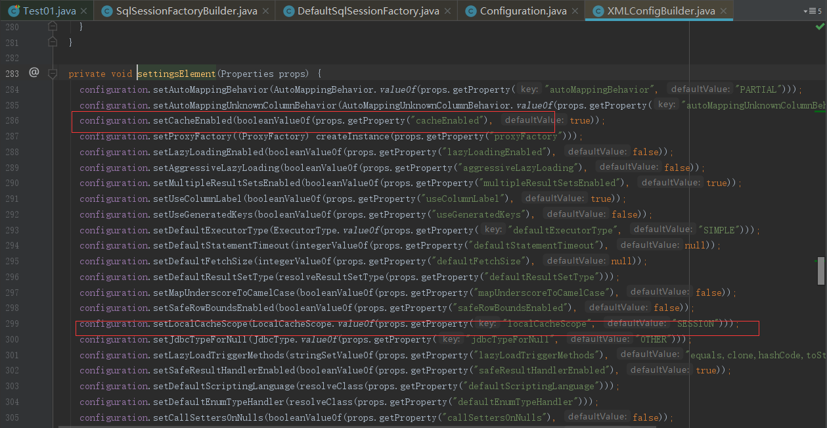Click setSafeRowBoundsEnabled method call

pos(213,308)
